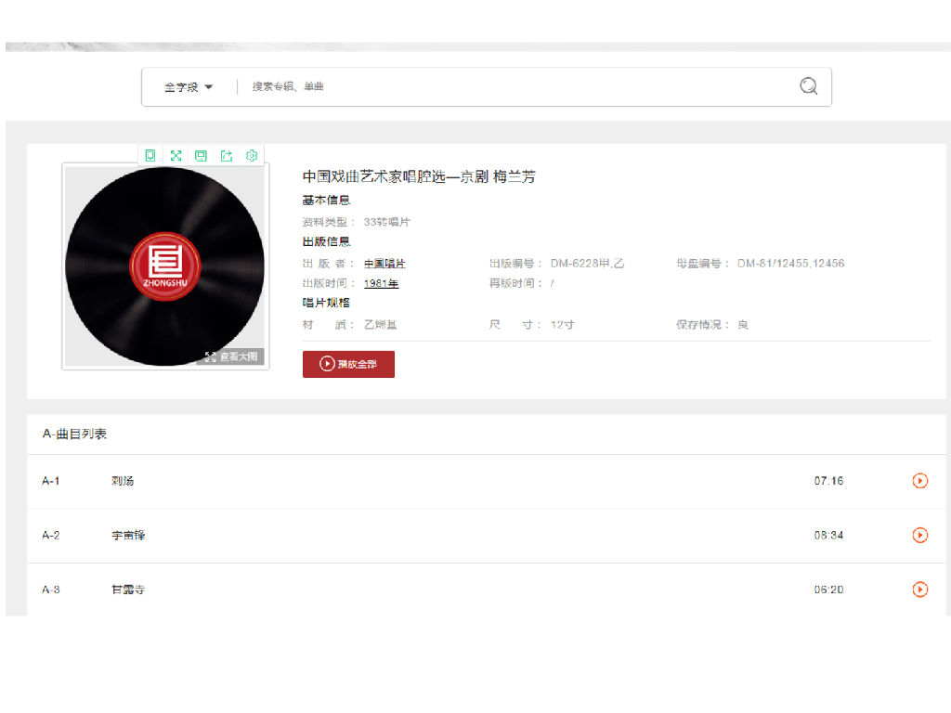Click the album title 中国戏曲艺术家唱腔选—京剧 梅兰芳

click(x=419, y=176)
